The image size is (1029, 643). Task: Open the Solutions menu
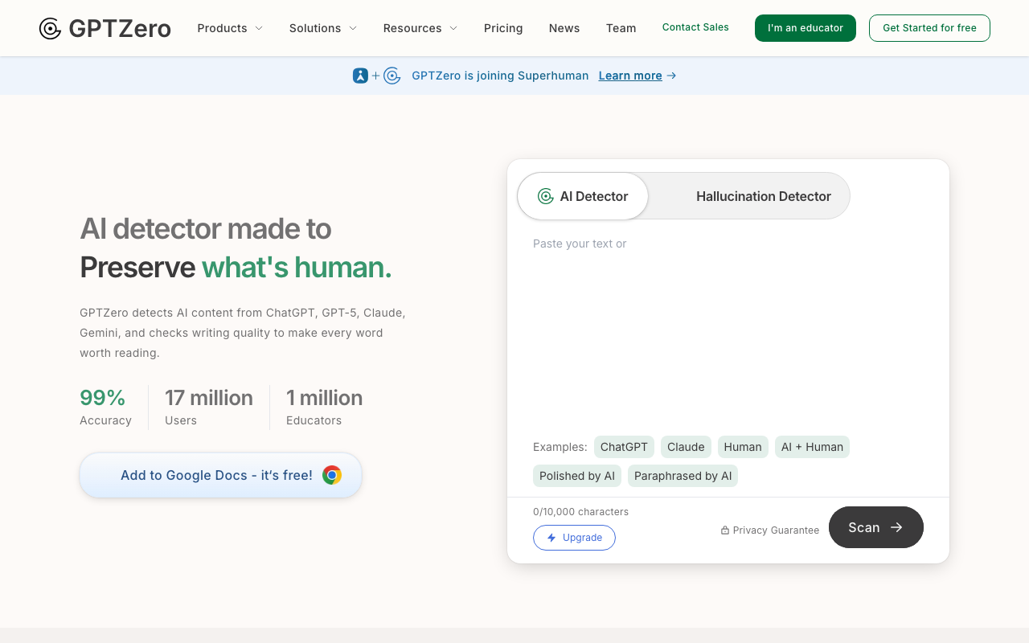(x=323, y=28)
